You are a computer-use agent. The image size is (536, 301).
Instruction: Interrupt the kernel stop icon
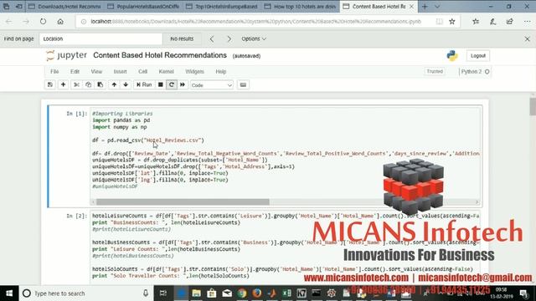(160, 84)
